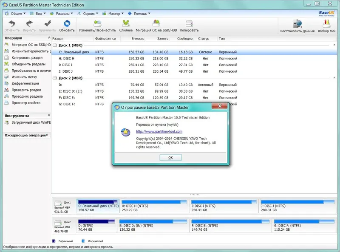Create Загрузочный диск WinPE from Инструменты

[x=28, y=122]
